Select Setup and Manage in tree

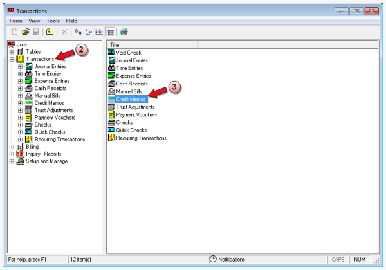click(x=47, y=162)
